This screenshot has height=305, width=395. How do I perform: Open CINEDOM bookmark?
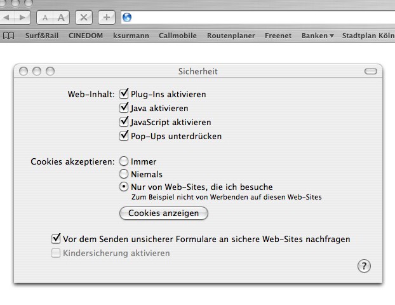86,36
